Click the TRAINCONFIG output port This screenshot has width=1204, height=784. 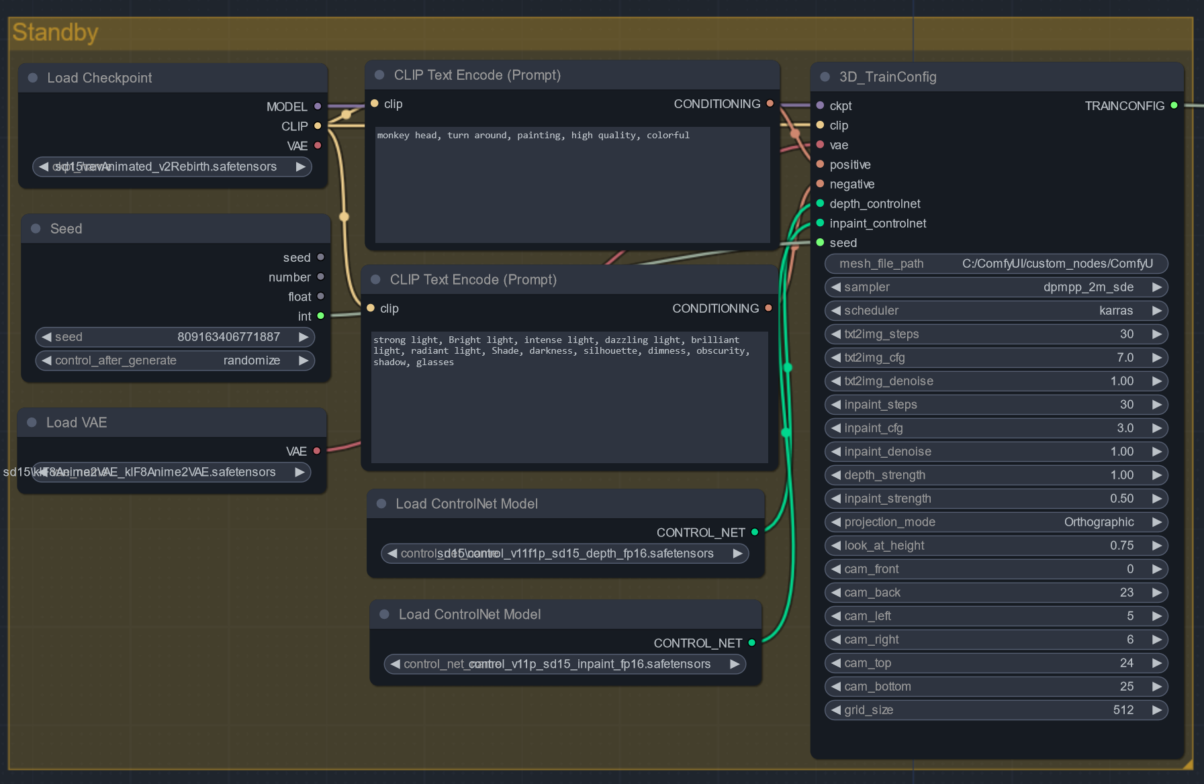click(1174, 105)
